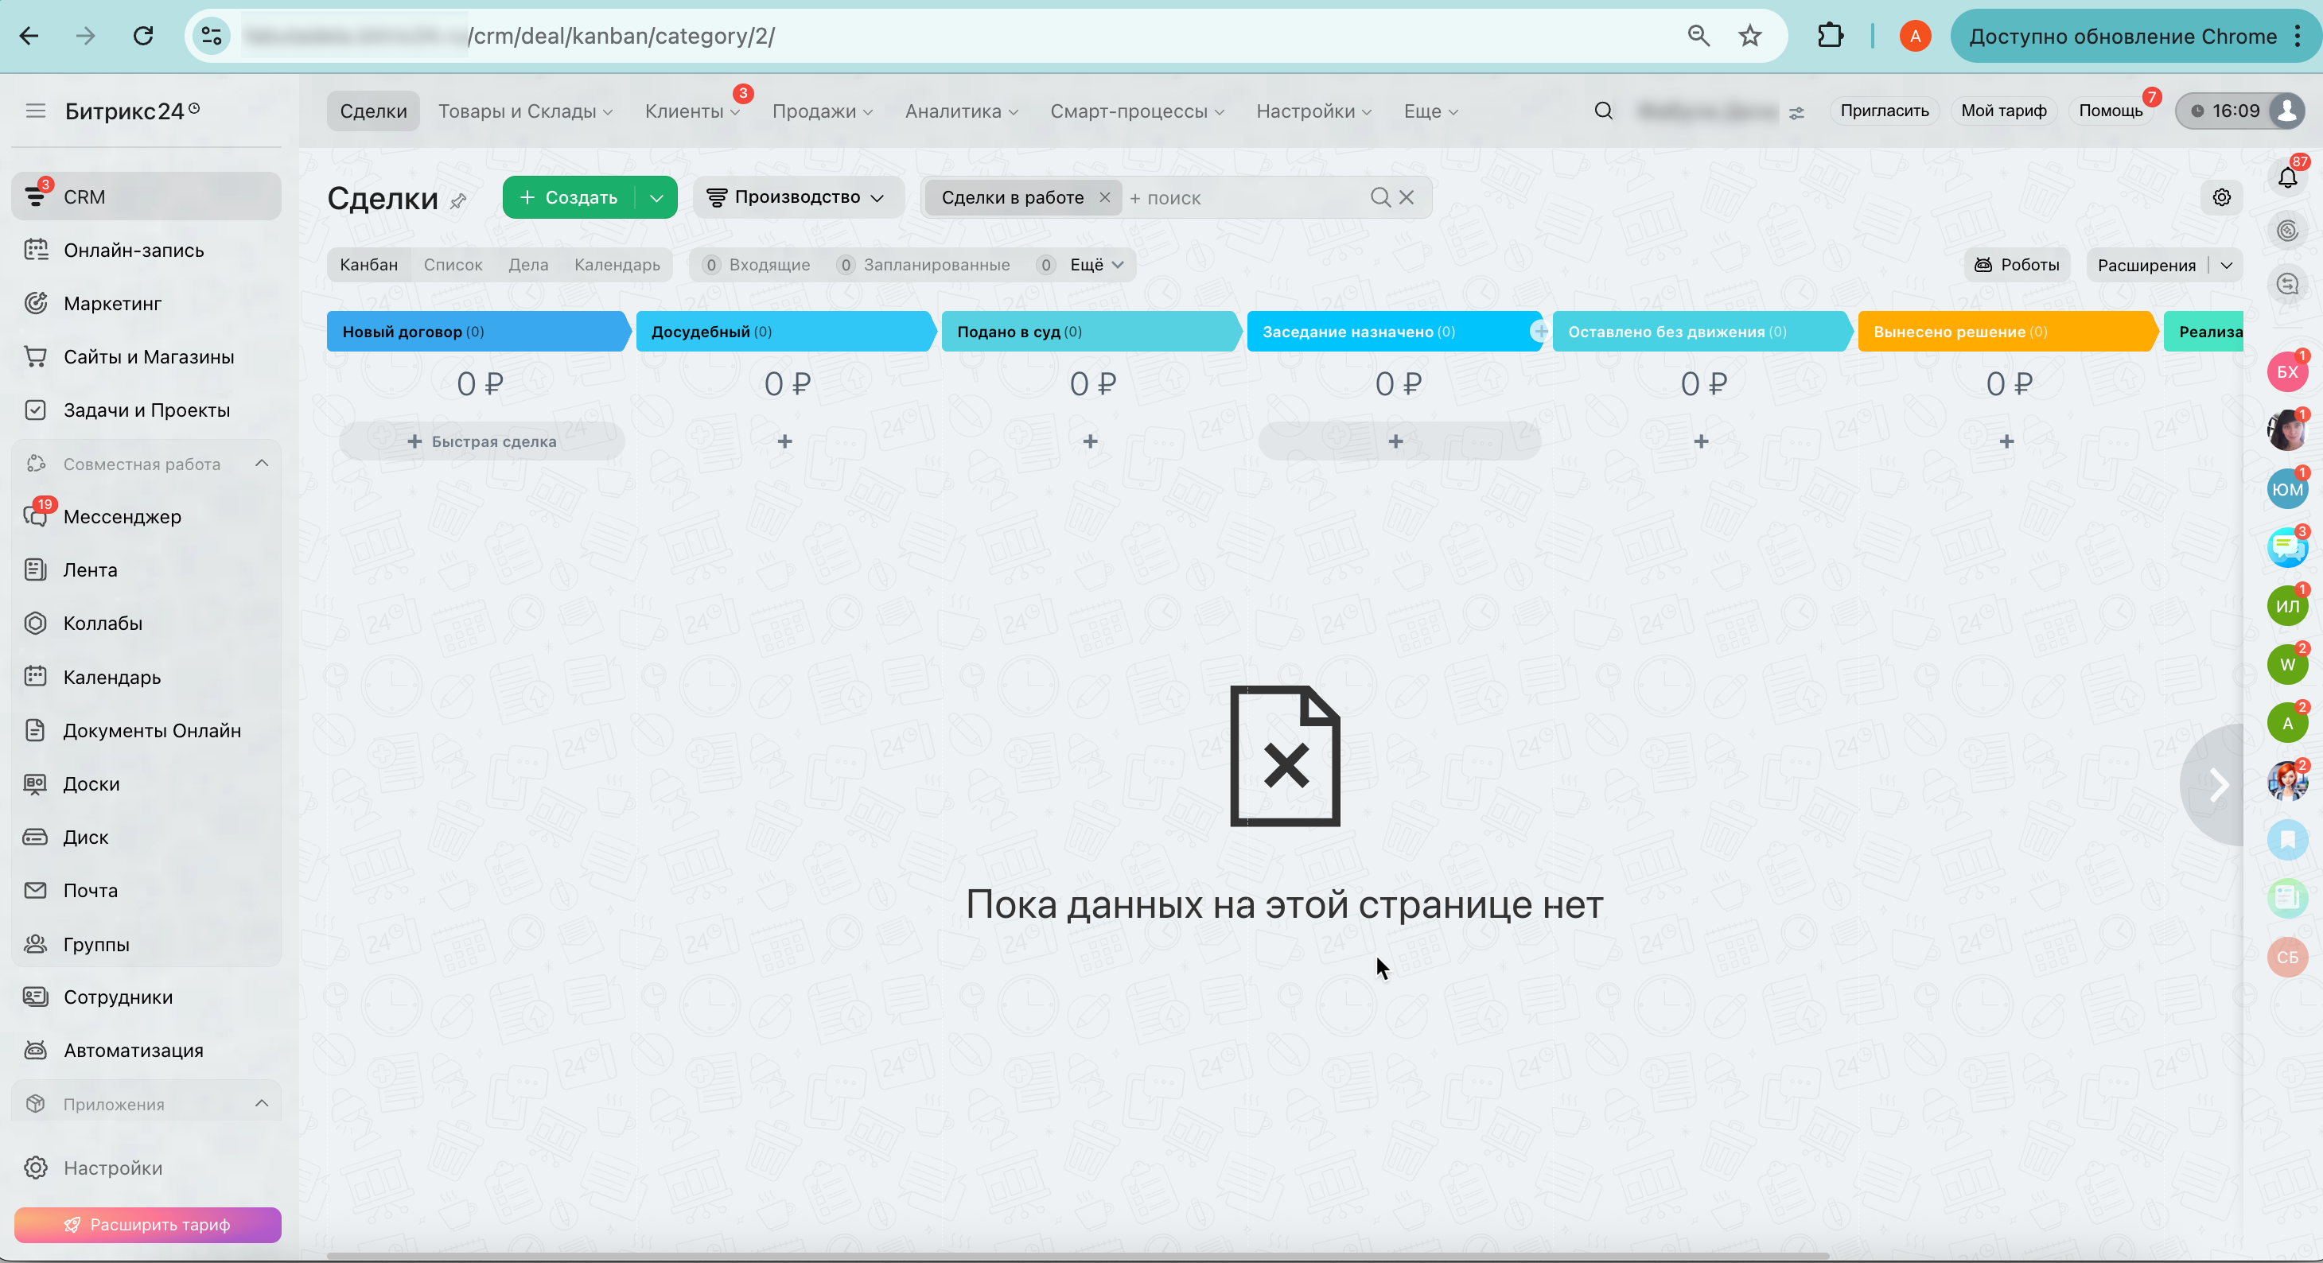Expand the Клиенты menu
The height and width of the screenshot is (1263, 2323).
point(691,111)
